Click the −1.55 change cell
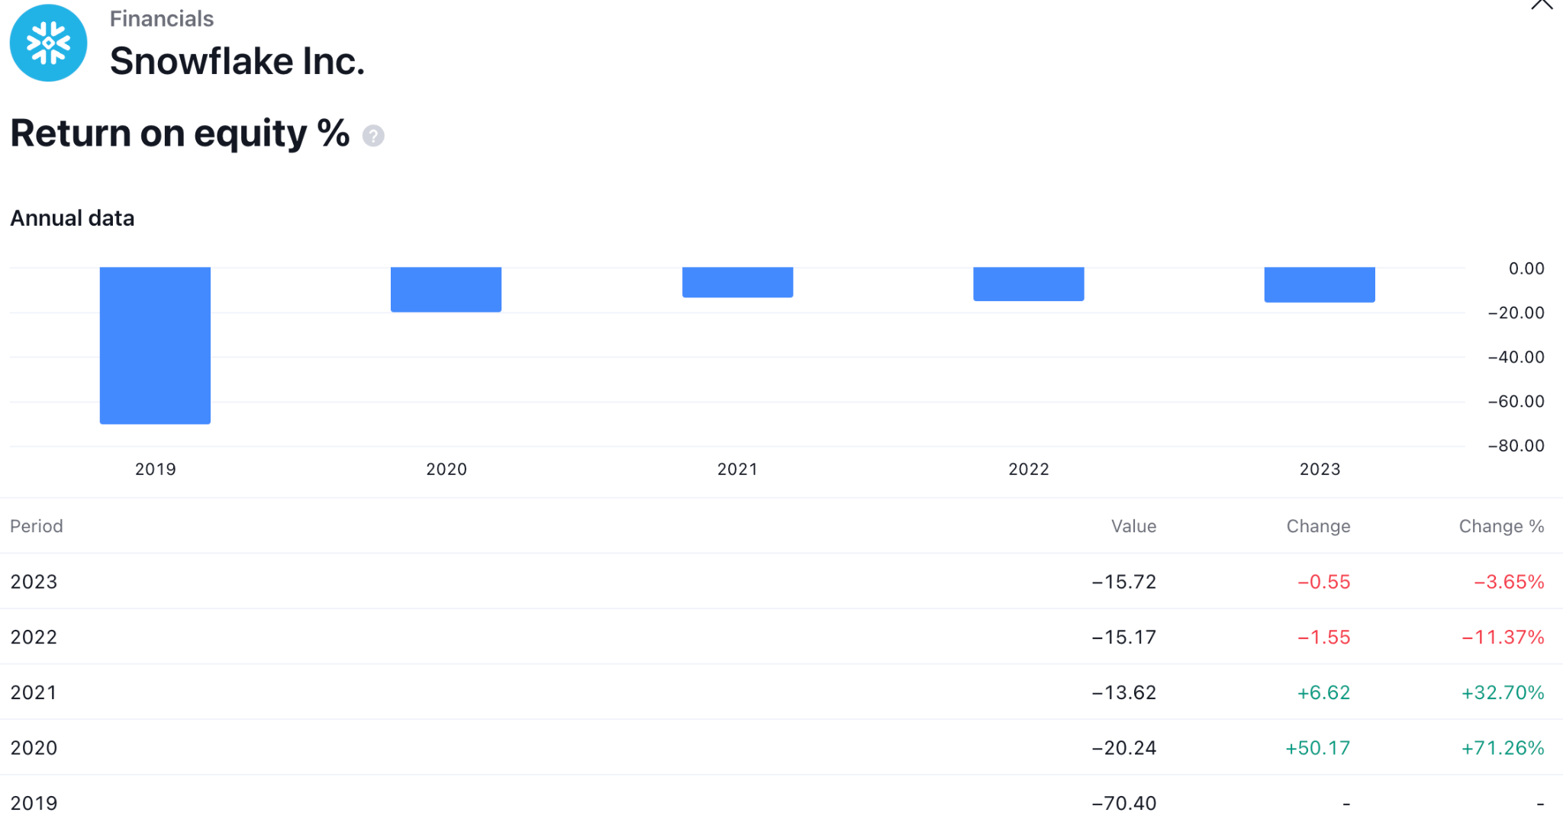This screenshot has height=822, width=1563. 1323,637
